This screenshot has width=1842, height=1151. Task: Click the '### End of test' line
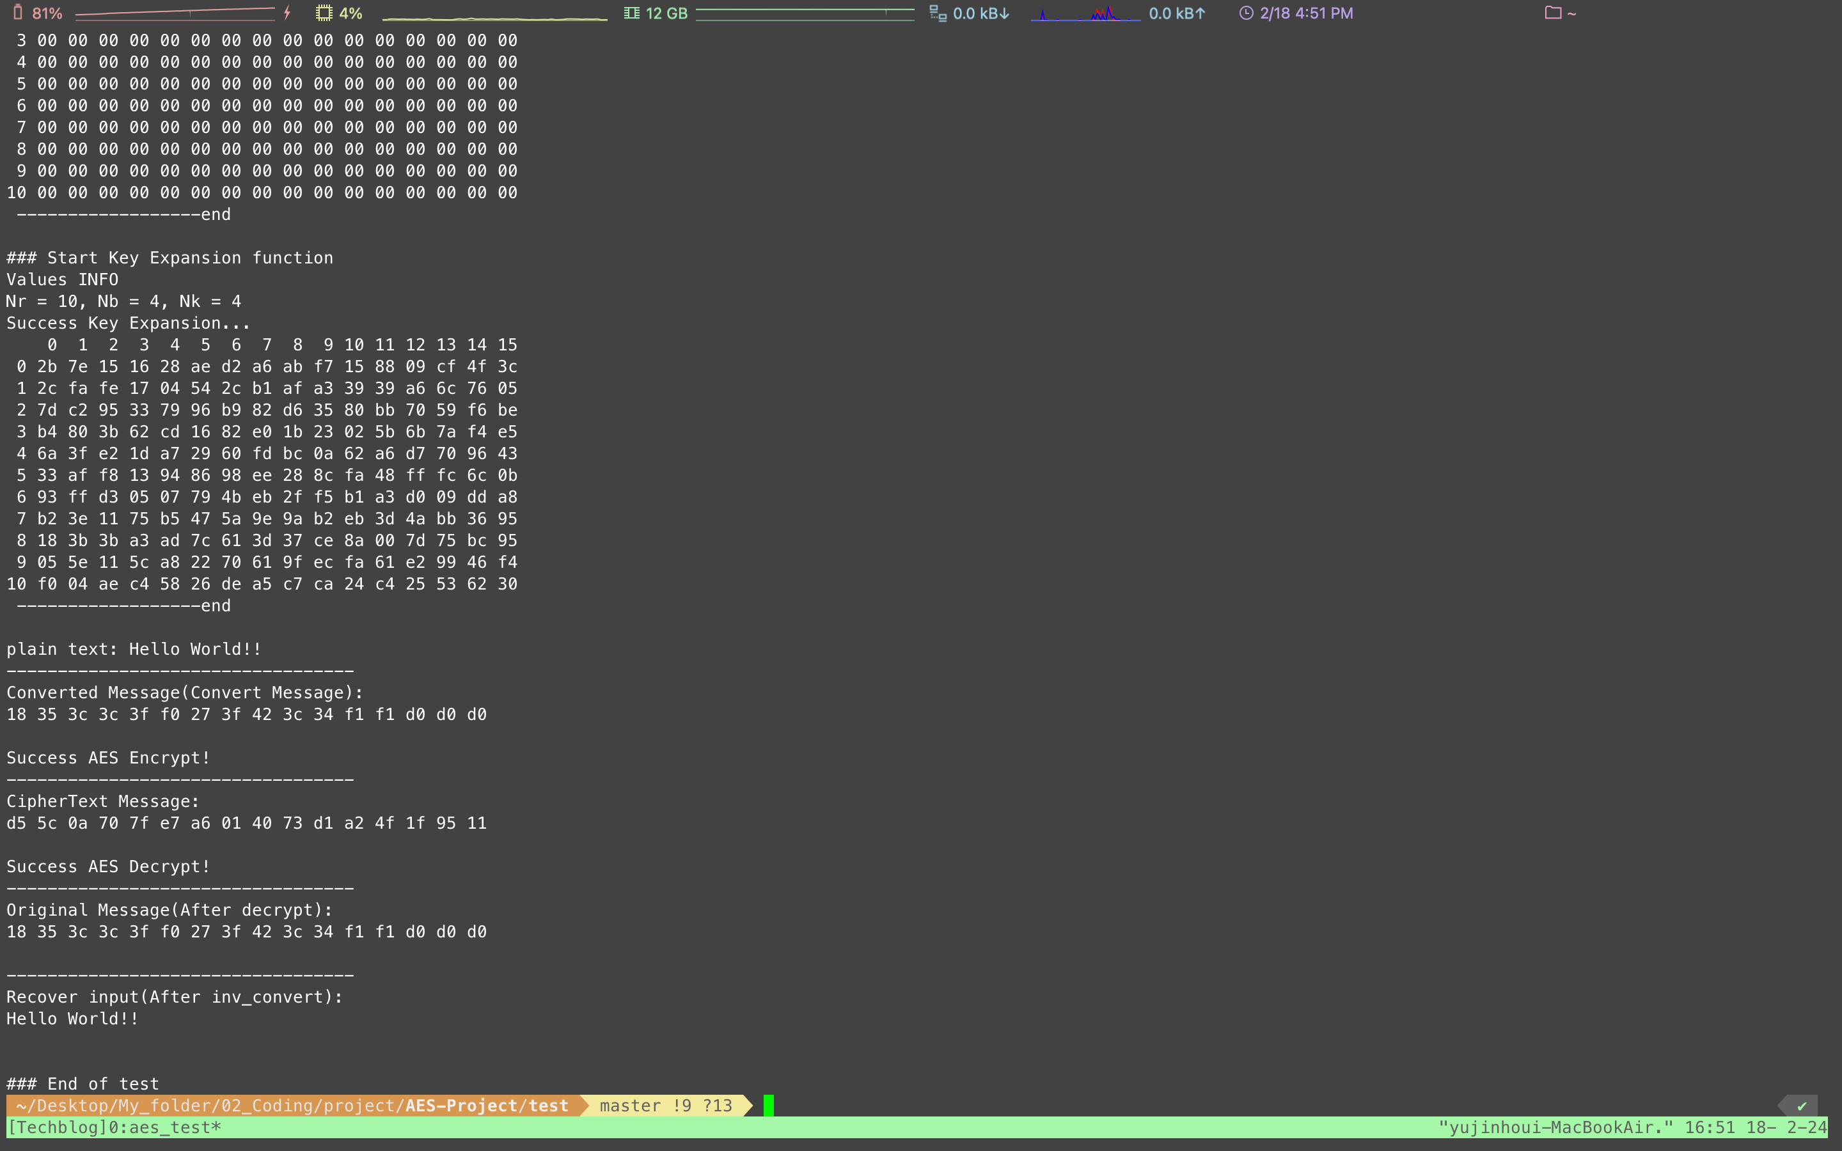(x=83, y=1084)
